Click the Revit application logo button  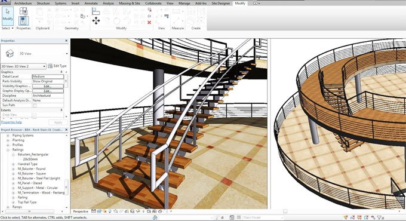point(5,2)
